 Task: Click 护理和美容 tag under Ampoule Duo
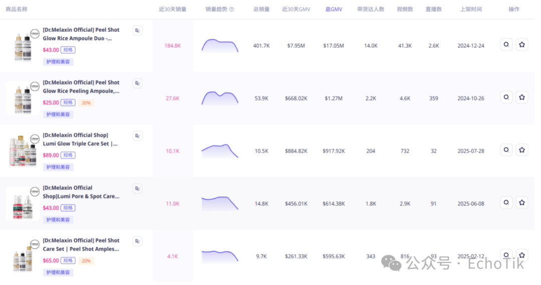point(58,62)
